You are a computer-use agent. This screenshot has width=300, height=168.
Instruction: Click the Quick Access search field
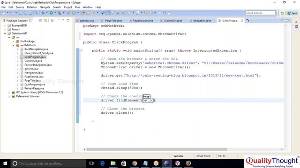click(x=261, y=13)
